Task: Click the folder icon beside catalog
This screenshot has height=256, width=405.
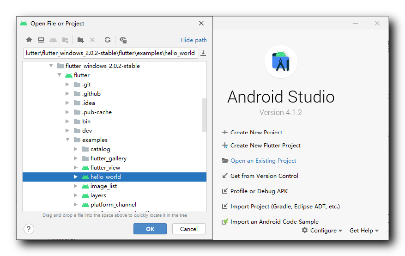Action: (85, 149)
